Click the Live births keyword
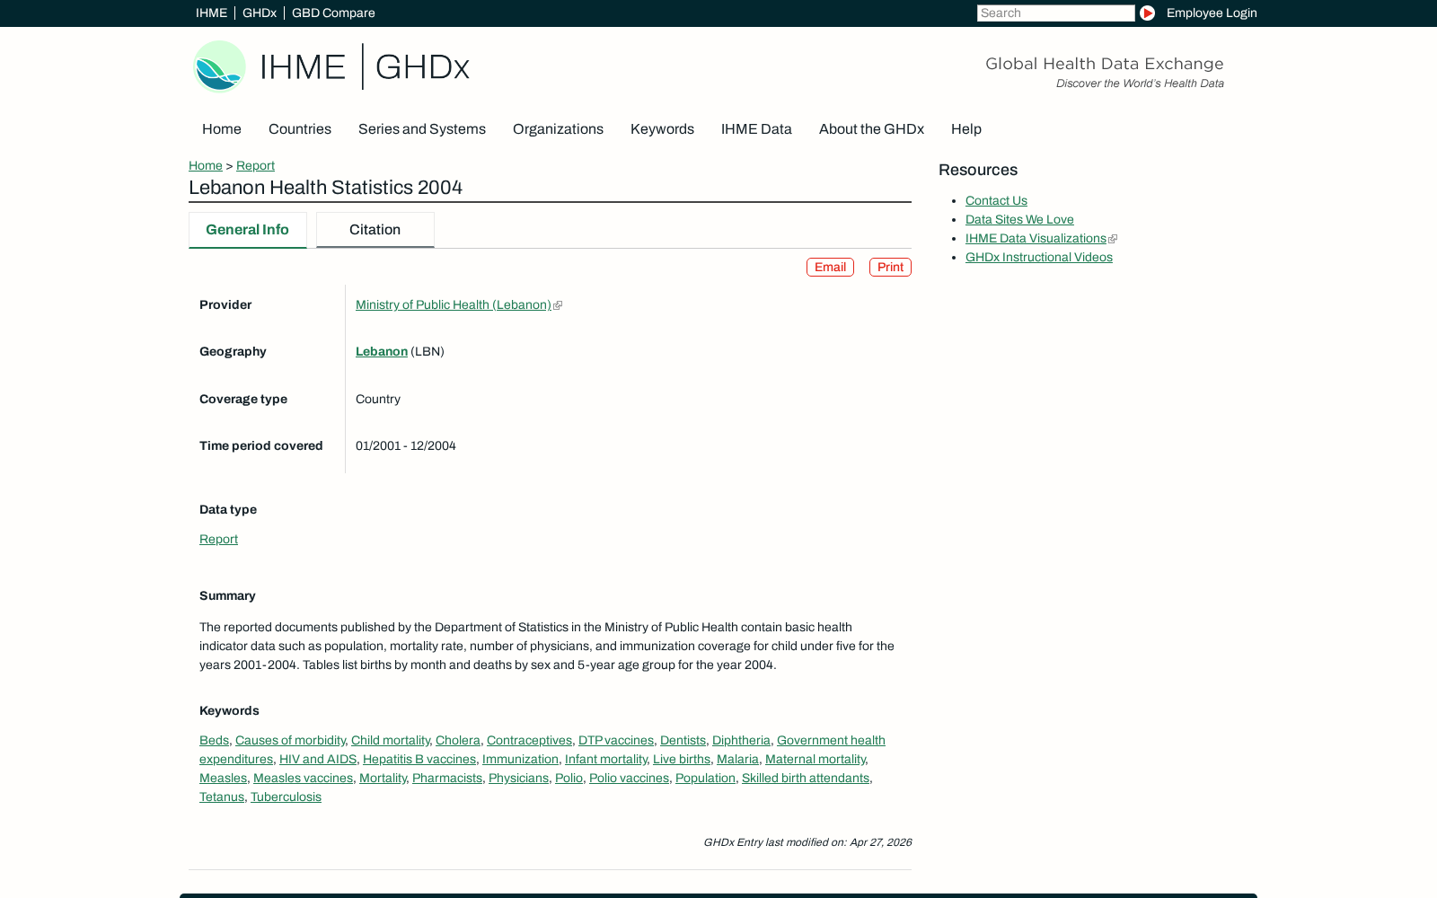Screen dimensions: 1437x898 pos(682,759)
